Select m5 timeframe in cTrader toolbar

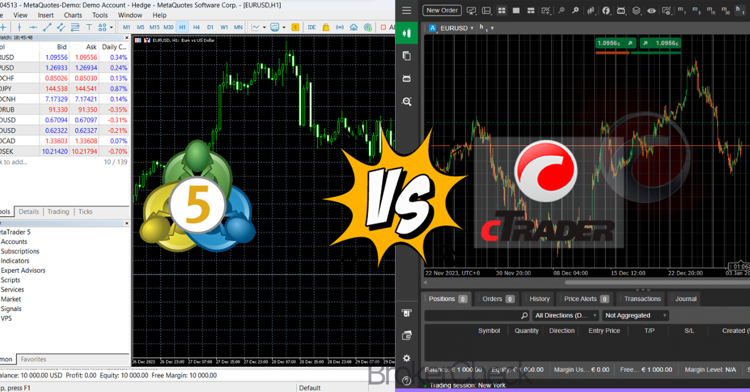[696, 11]
